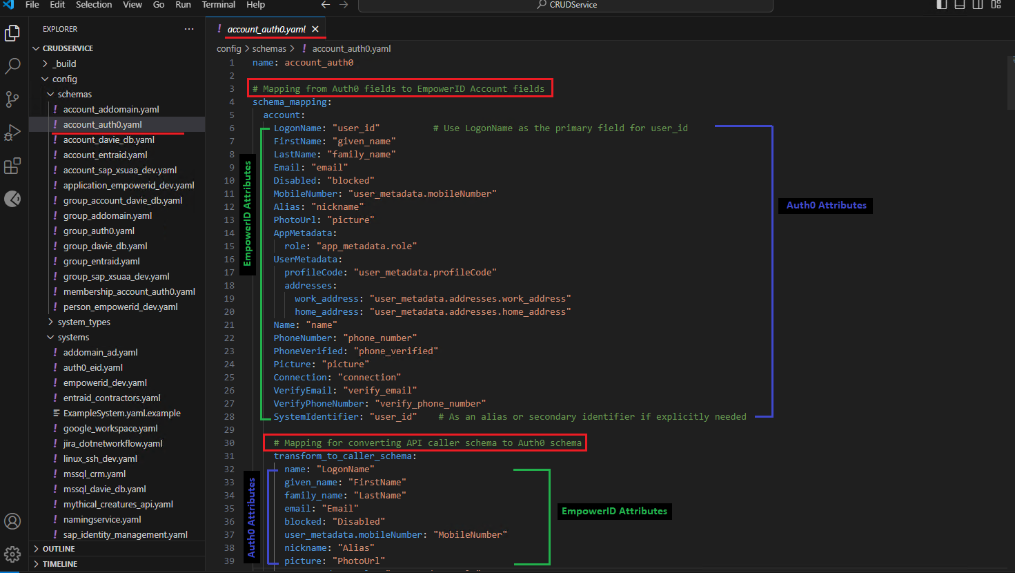Toggle secondary side bar layout icon

pyautogui.click(x=978, y=5)
